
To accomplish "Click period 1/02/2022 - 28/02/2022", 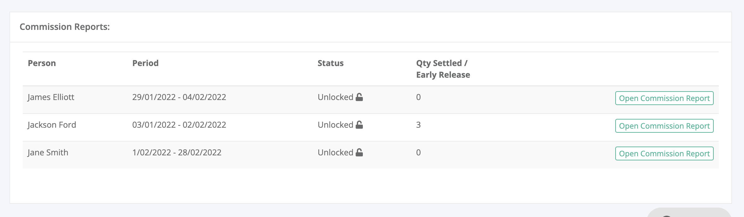I will tap(177, 153).
